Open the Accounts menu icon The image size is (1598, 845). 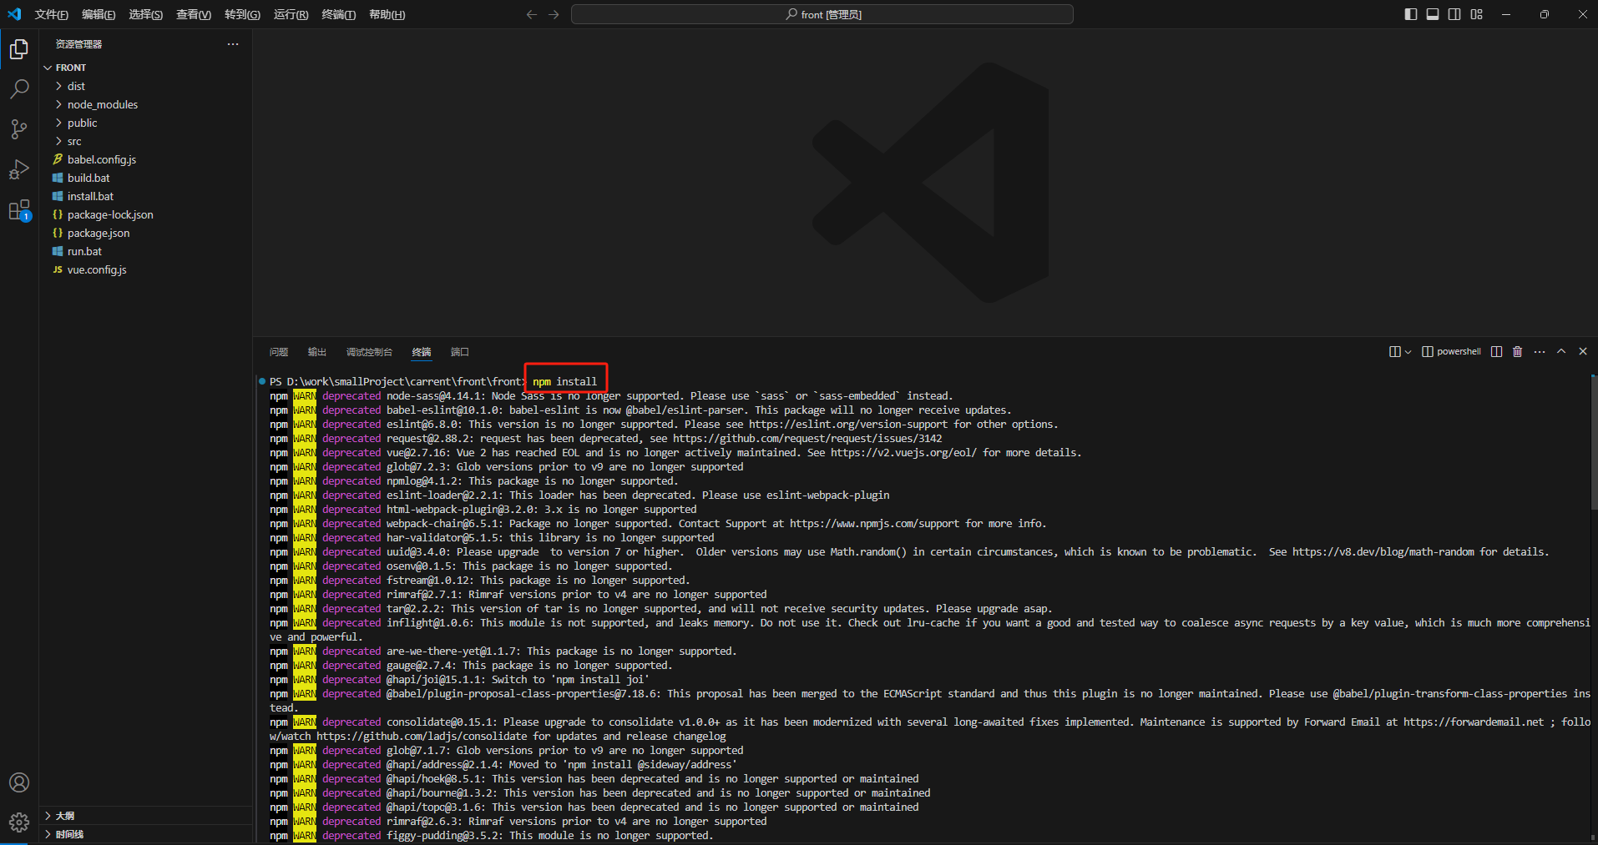point(18,782)
